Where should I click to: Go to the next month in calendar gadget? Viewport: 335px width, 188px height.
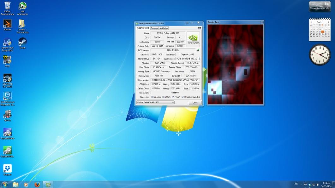[329, 22]
